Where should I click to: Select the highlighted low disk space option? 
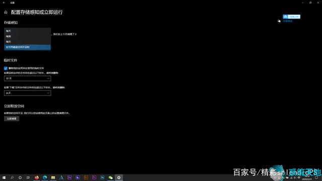pyautogui.click(x=27, y=47)
